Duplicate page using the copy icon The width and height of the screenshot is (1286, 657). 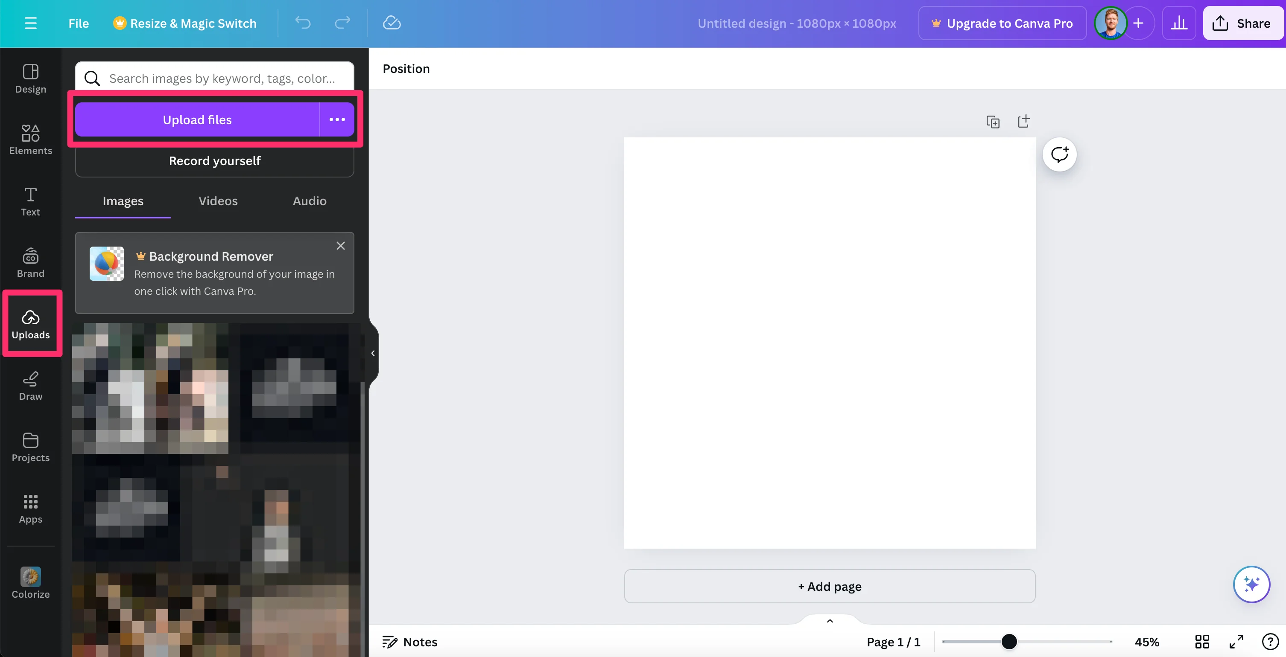coord(992,122)
